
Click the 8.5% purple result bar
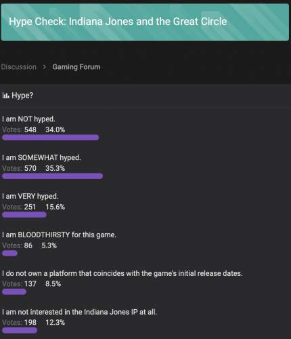[x=14, y=292]
